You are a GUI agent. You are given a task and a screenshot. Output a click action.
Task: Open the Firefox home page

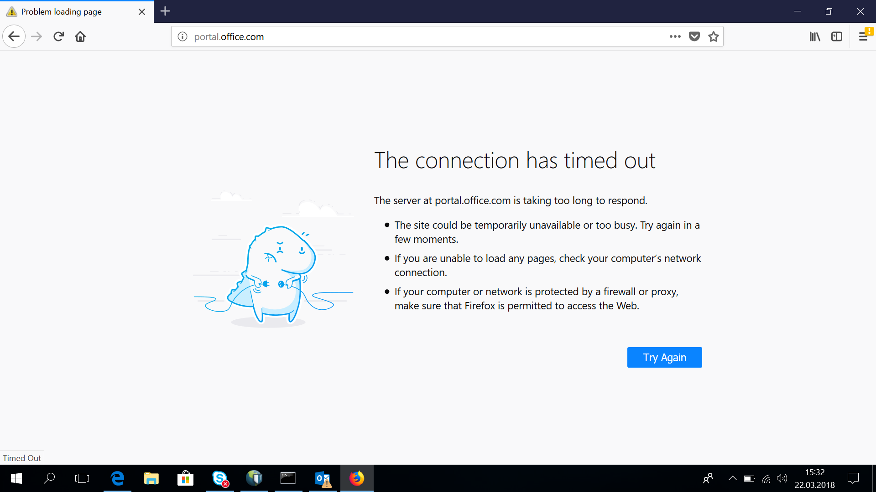[80, 36]
